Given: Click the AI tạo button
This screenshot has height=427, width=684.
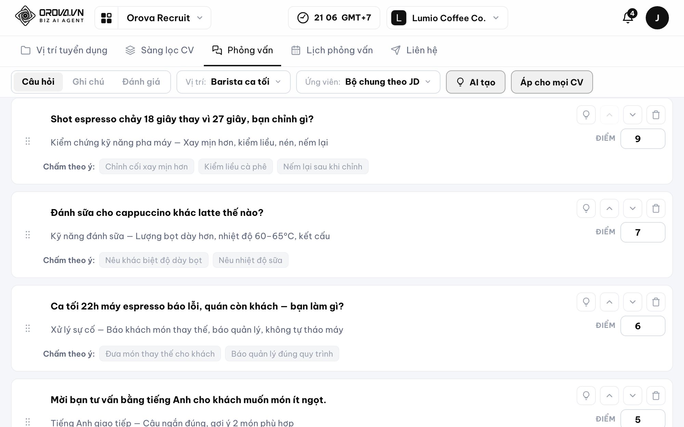Looking at the screenshot, I should 476,82.
